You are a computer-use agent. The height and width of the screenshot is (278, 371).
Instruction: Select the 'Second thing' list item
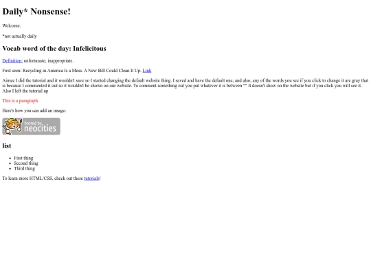click(26, 163)
